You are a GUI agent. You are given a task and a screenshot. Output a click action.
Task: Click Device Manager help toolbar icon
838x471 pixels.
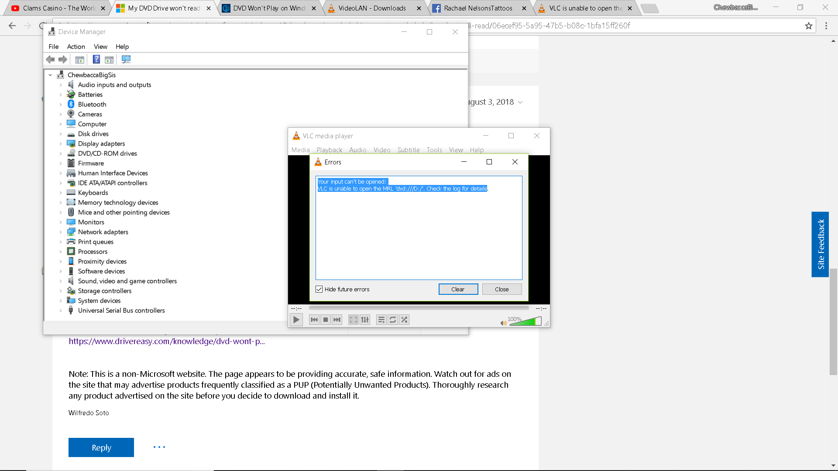[x=96, y=59]
